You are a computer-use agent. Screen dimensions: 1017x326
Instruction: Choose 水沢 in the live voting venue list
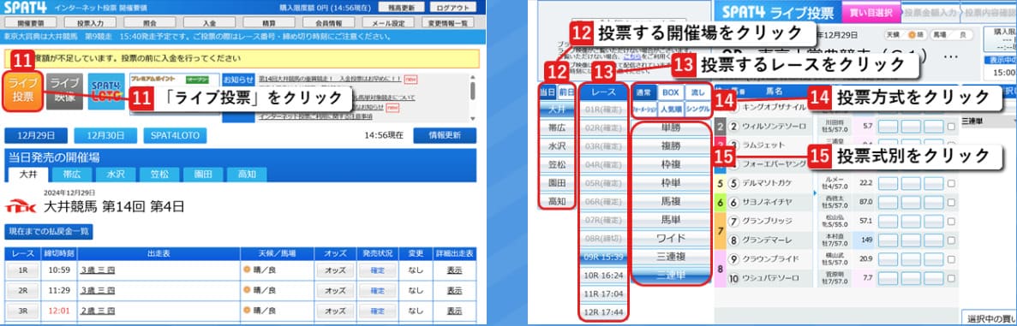click(557, 145)
